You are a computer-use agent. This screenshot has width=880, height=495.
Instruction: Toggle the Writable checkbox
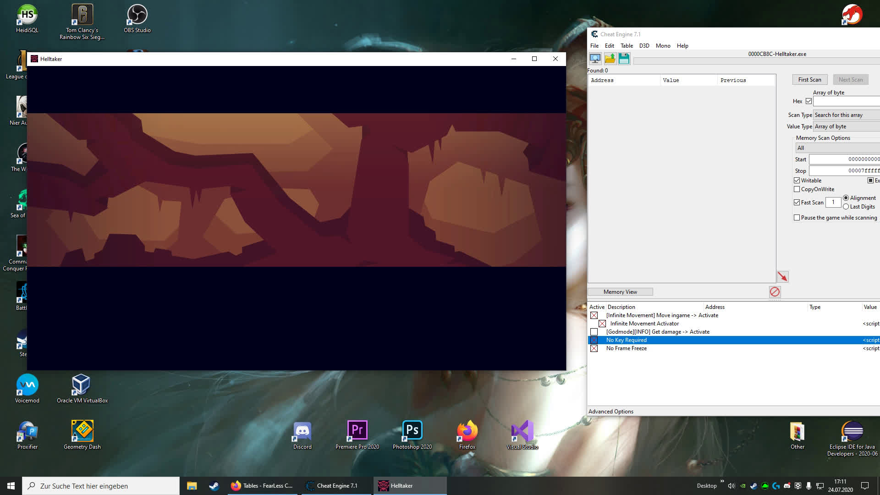click(x=797, y=181)
